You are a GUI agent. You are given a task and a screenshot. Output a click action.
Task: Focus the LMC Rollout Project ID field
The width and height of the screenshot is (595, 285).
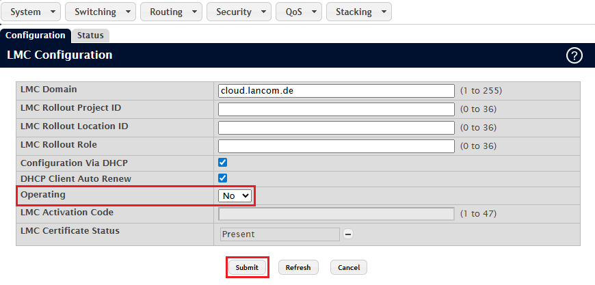[336, 109]
